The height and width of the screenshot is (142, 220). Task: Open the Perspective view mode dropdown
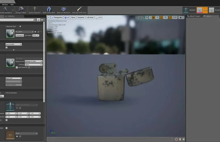[x=56, y=17]
